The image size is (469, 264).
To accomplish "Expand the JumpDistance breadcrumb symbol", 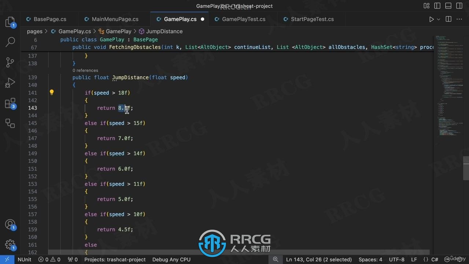I will (x=160, y=31).
